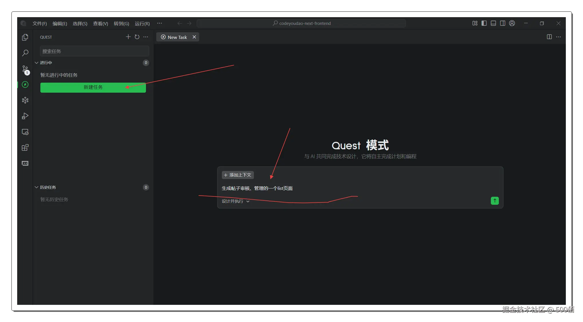583x322 pixels.
Task: Open Source Control icon with badge 5
Action: (x=25, y=69)
